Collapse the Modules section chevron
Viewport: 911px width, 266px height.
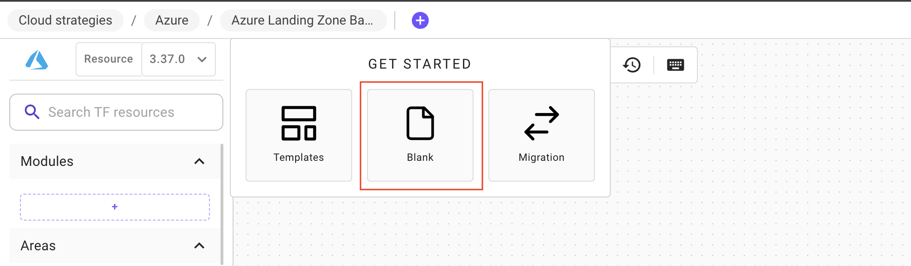tap(199, 161)
